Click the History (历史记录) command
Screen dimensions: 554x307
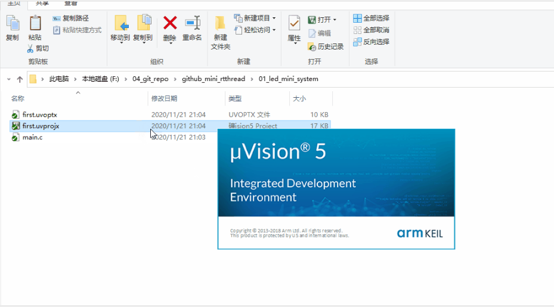coord(326,46)
